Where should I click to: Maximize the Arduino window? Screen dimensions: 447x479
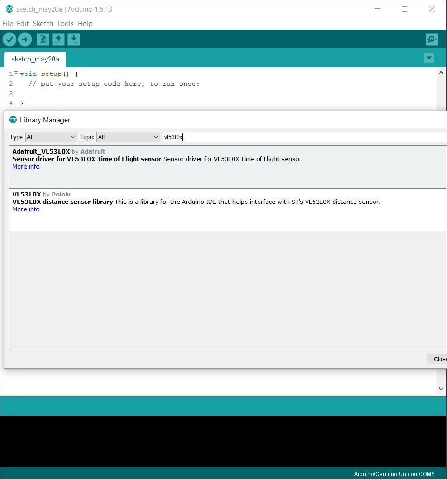[x=405, y=9]
